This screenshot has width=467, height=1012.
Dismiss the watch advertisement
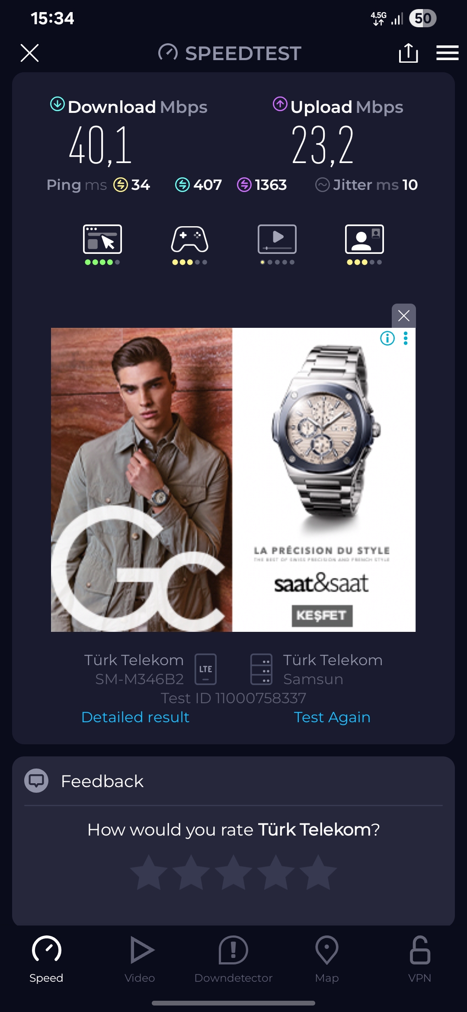point(403,316)
